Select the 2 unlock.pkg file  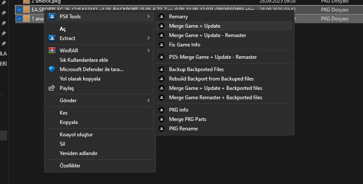pos(47,1)
